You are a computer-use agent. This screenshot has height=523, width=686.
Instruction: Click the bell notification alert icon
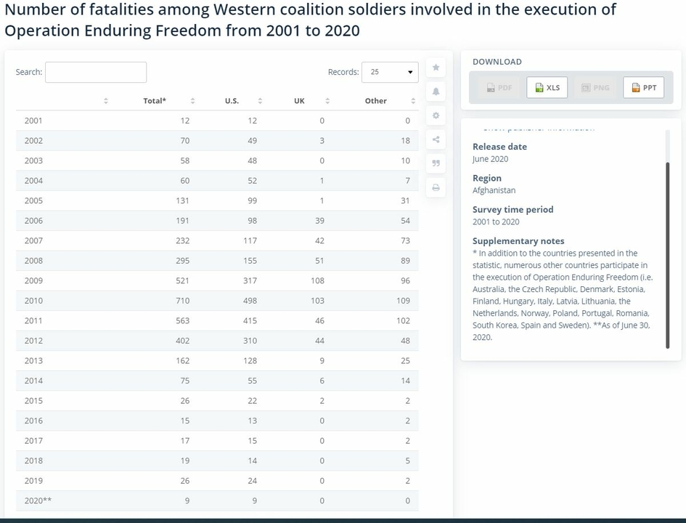point(436,92)
